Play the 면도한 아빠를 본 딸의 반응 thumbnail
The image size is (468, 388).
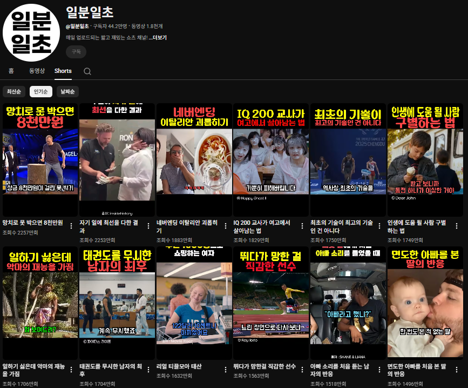[x=425, y=302]
